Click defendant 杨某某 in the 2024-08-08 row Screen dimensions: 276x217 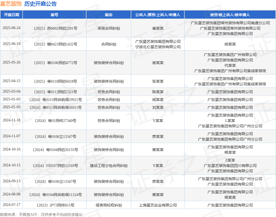tap(230, 197)
